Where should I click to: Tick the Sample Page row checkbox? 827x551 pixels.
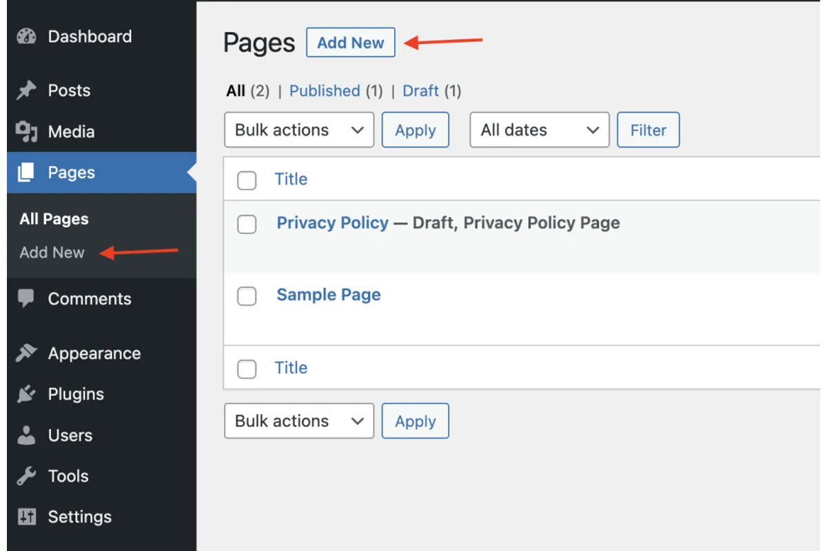point(247,296)
